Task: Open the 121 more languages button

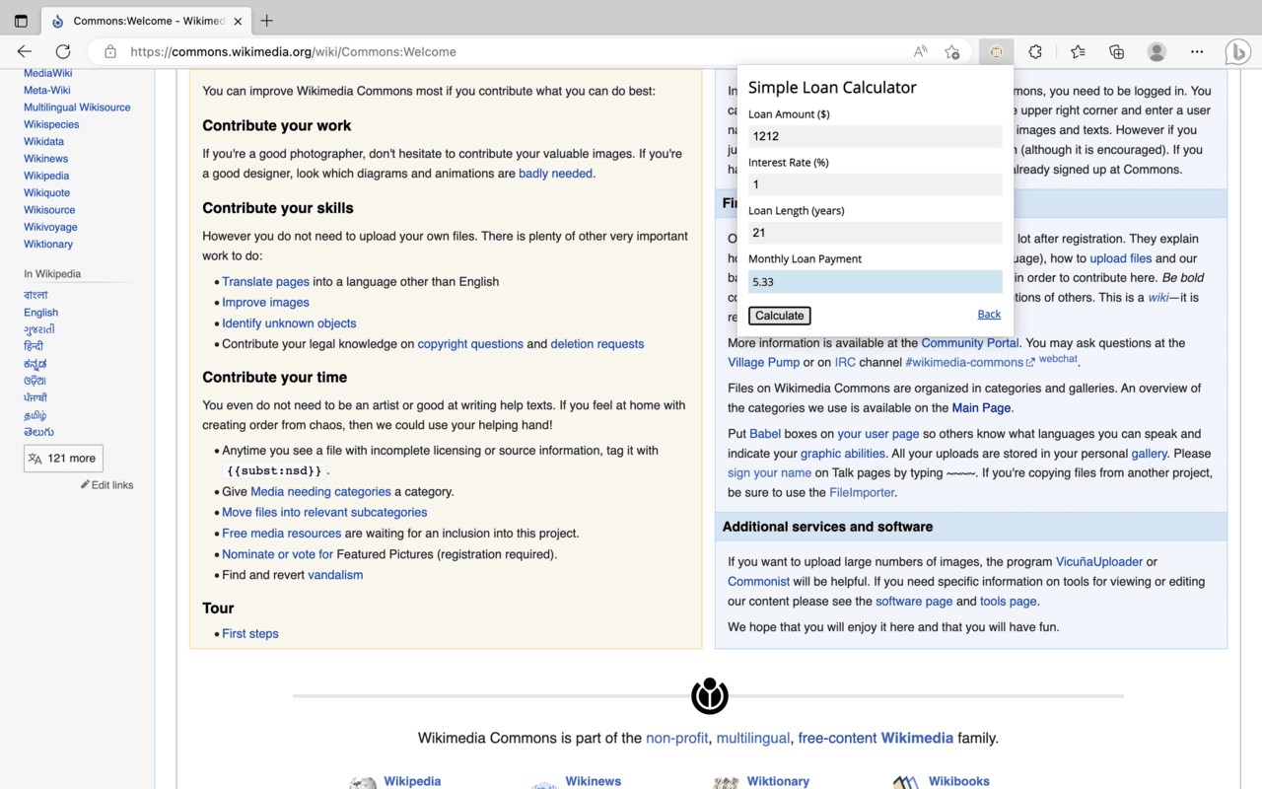Action: click(x=63, y=458)
